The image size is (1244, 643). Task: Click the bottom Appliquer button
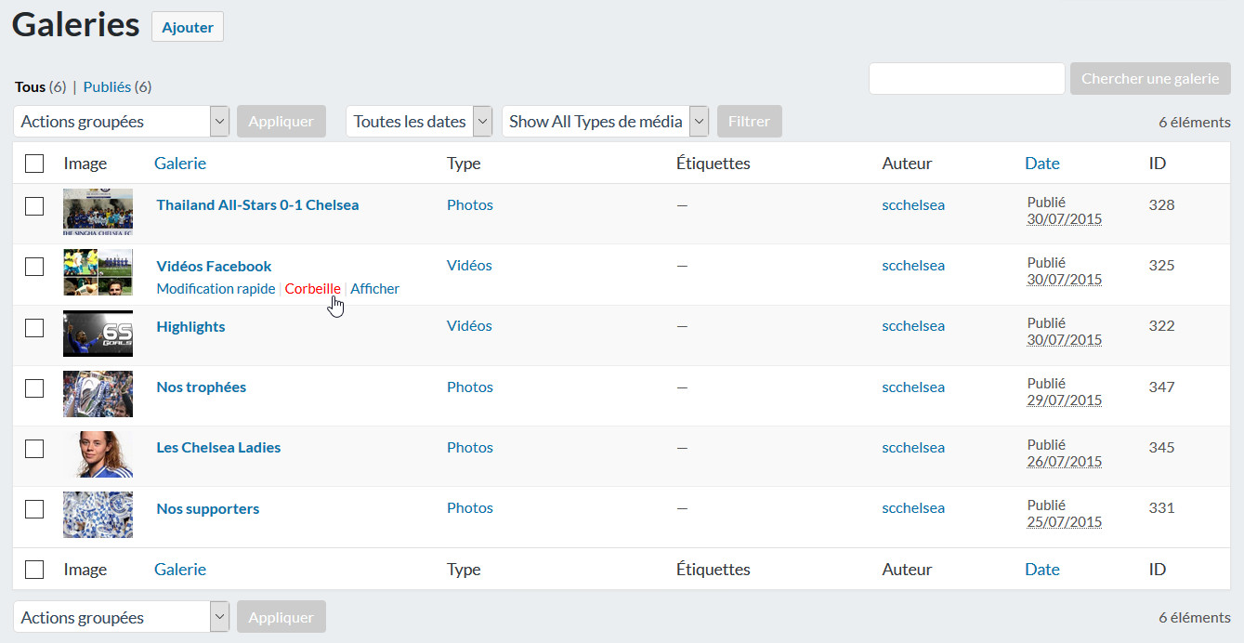(x=282, y=617)
